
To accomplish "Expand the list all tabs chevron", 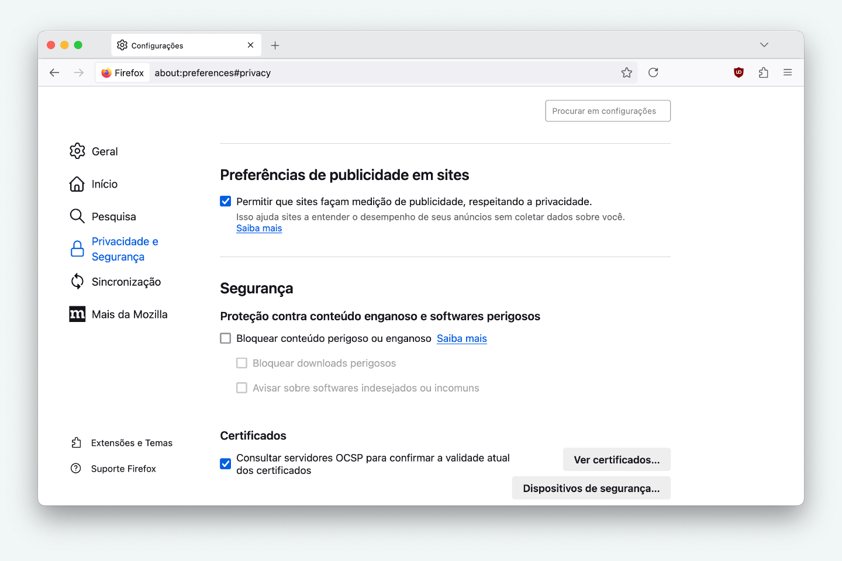I will point(764,45).
